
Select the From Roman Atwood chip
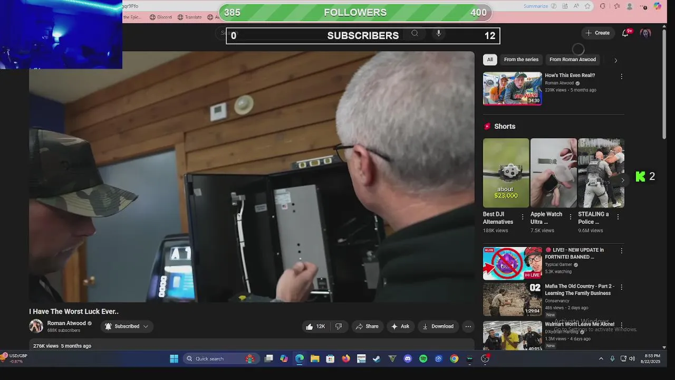(572, 60)
